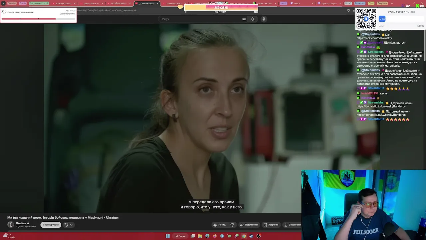
Task: Switch to the 'Twitch' browser tab
Action: 302,3
